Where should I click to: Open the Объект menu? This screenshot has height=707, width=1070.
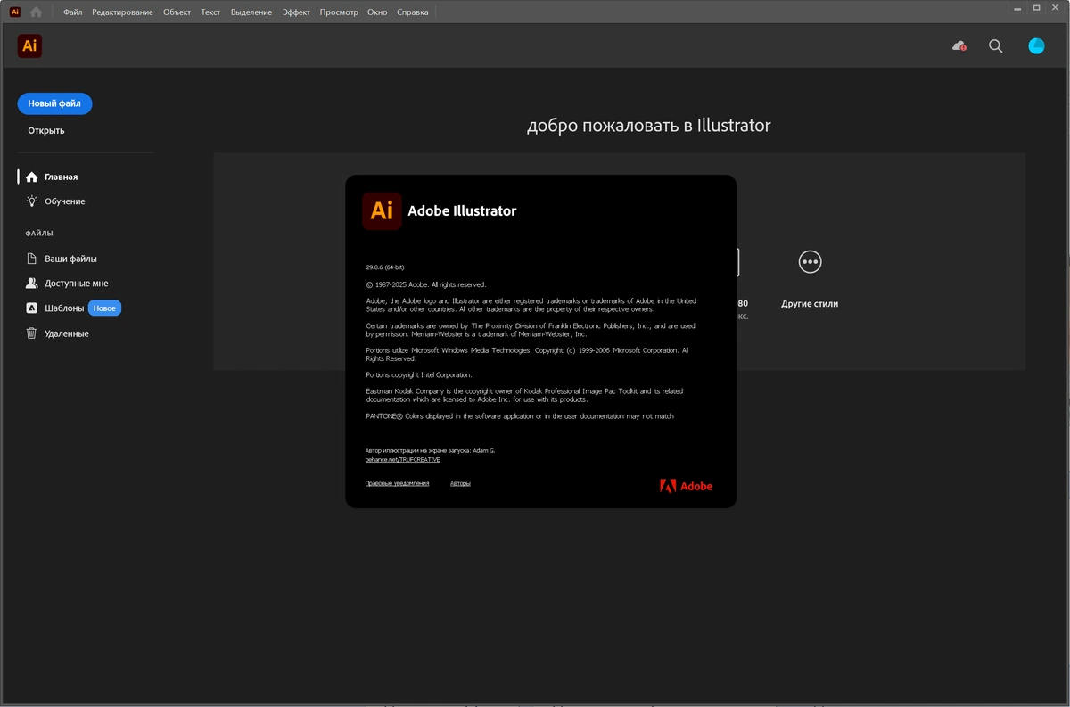tap(177, 12)
